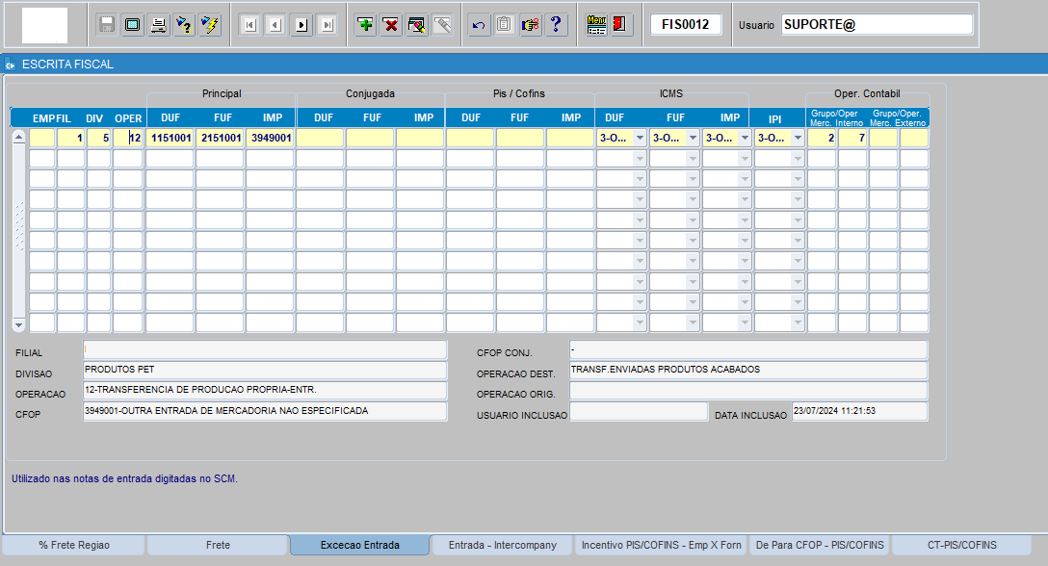Select the De Para CFOP - PIS/COFINS tab

(x=820, y=545)
